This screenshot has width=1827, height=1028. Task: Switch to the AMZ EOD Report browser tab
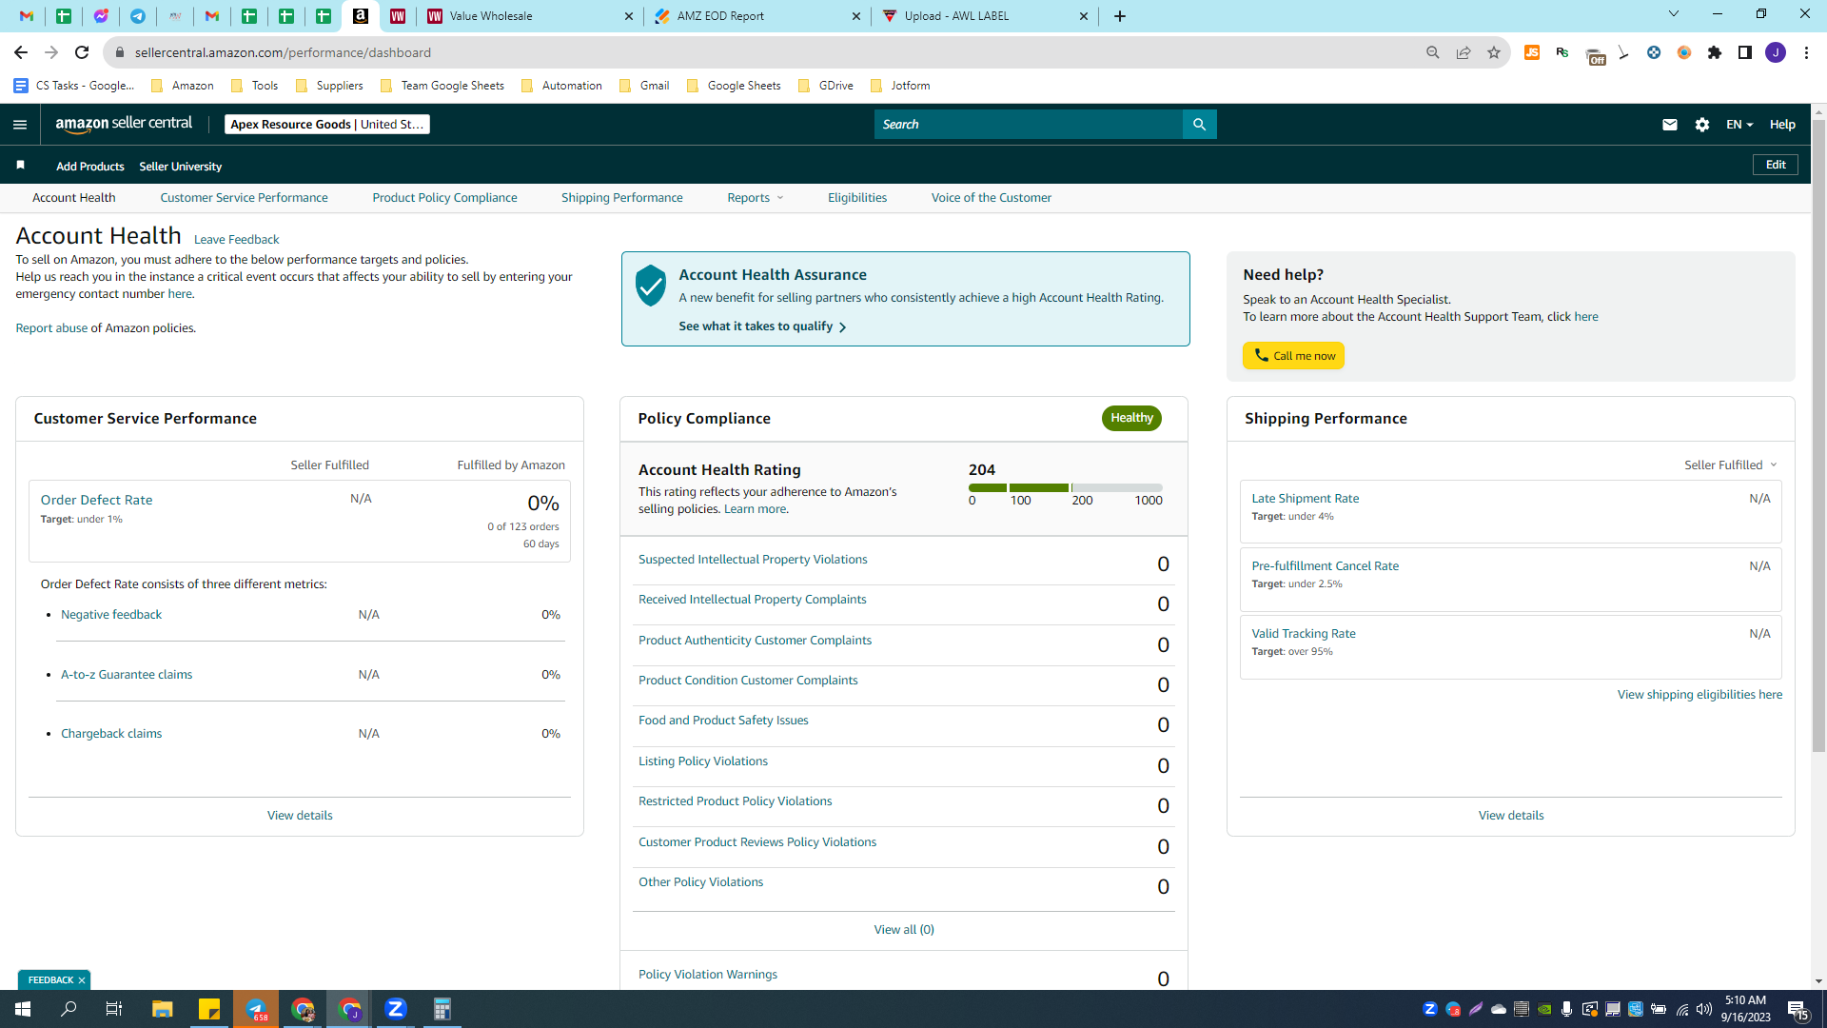point(758,16)
